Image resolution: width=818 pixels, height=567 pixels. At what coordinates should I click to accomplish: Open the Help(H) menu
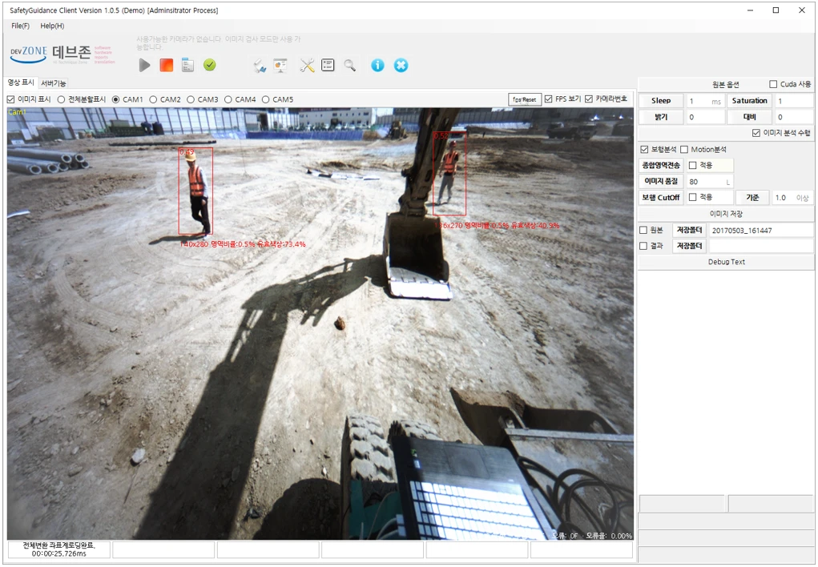pyautogui.click(x=52, y=26)
